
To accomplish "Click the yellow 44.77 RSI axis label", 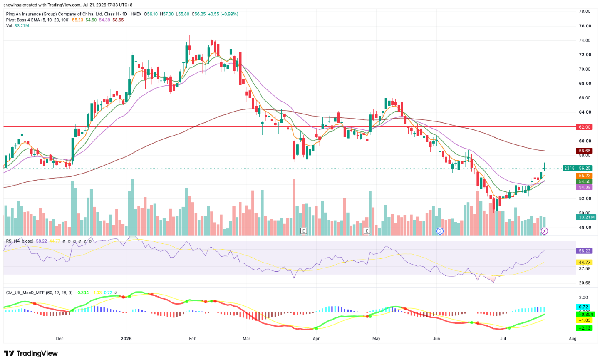I will 584,263.
